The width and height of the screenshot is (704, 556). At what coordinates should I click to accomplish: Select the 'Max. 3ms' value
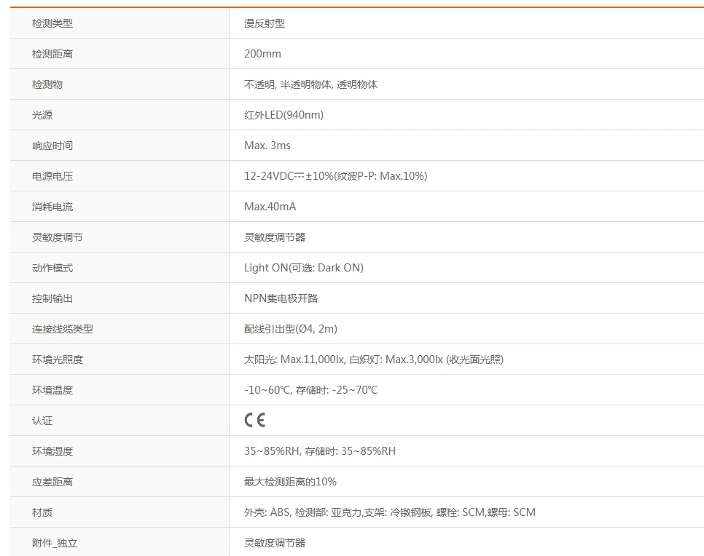[267, 146]
